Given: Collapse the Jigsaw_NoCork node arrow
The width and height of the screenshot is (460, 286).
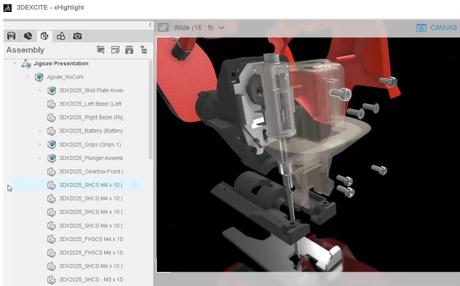Looking at the screenshot, I should click(x=28, y=77).
